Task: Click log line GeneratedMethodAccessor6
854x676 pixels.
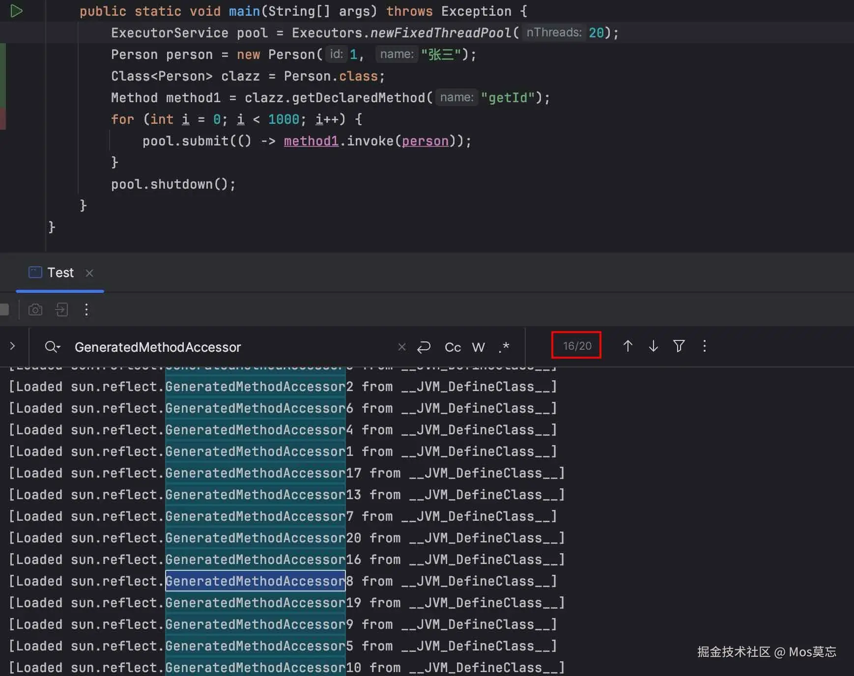Action: click(x=283, y=408)
